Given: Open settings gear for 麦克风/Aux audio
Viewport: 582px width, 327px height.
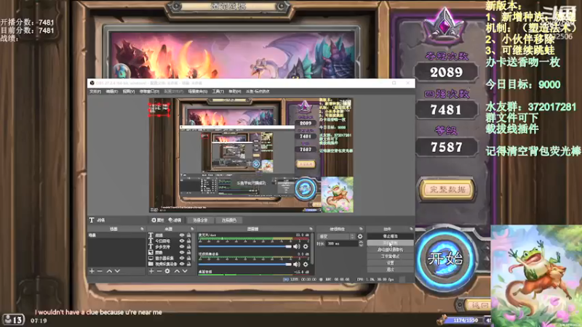Looking at the screenshot, I should tap(306, 246).
